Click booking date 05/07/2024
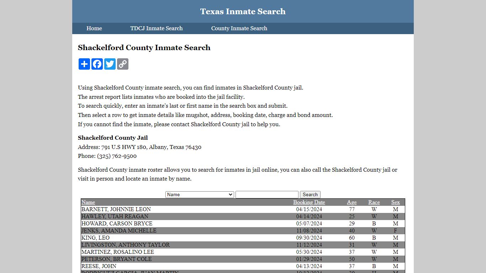 click(x=309, y=224)
